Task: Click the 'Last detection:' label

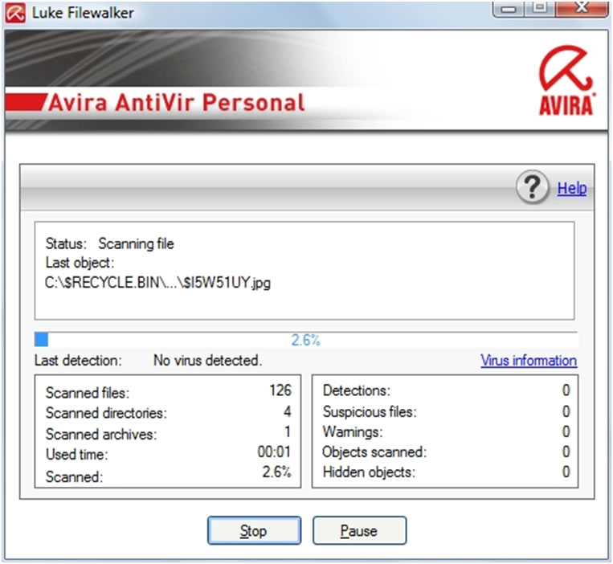Action: (78, 361)
